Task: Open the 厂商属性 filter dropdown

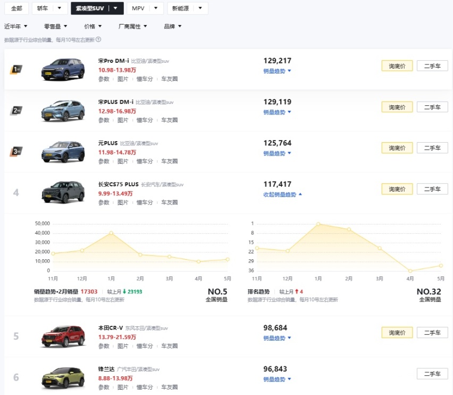Action: point(132,26)
